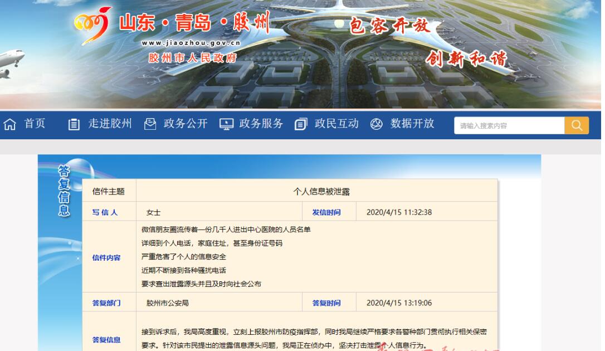
Task: Click the line 严重危害了个人的信息安全
Action: pos(184,256)
